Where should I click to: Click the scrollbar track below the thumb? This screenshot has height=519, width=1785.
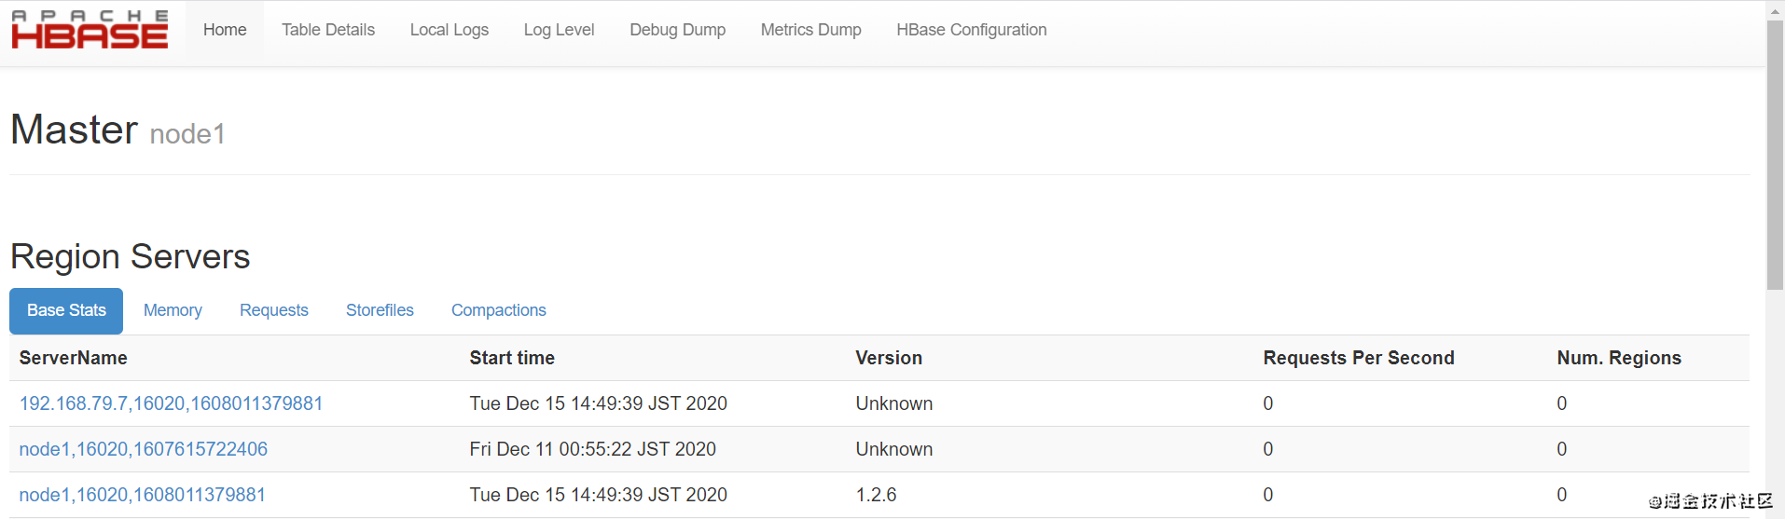click(x=1775, y=401)
